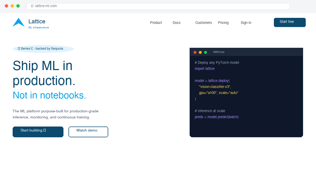Go to the Docs nav link
The image size is (316, 189).
[177, 23]
